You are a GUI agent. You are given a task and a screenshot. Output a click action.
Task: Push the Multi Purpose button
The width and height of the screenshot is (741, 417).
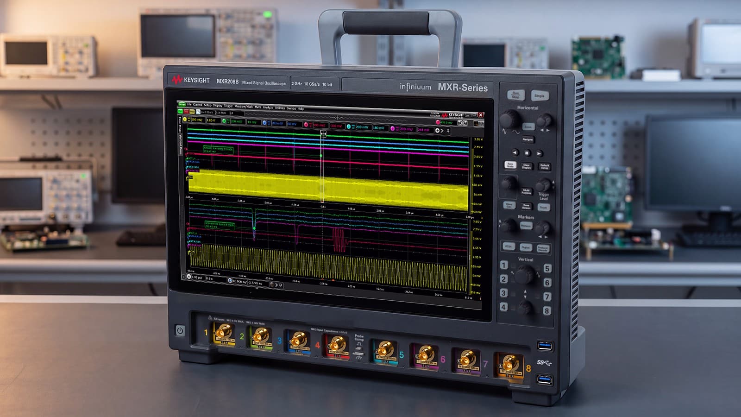(527, 191)
